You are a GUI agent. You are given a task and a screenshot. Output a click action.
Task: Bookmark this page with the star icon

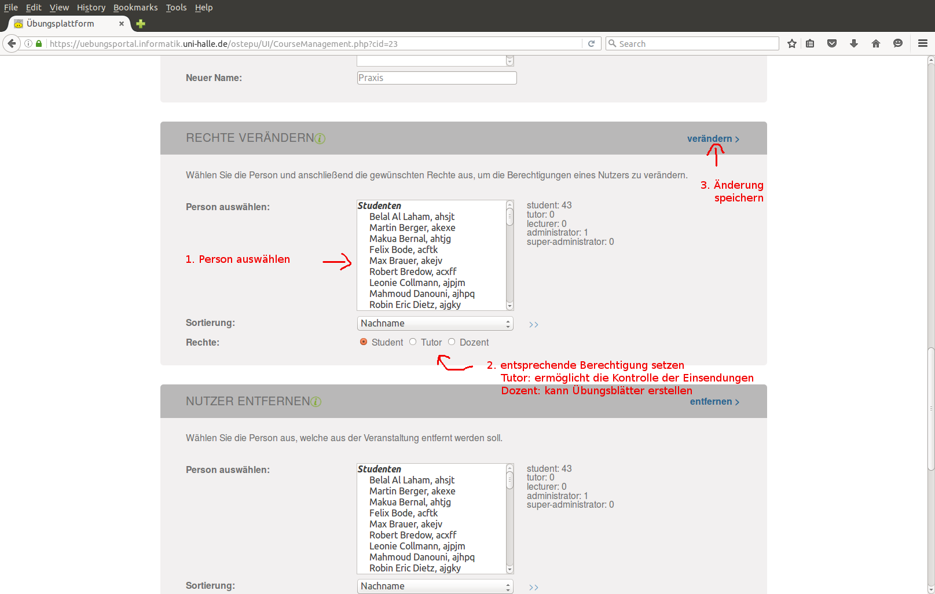click(792, 43)
